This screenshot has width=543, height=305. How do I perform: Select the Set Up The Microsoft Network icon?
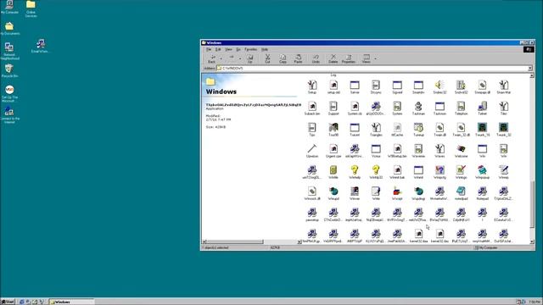pos(9,94)
